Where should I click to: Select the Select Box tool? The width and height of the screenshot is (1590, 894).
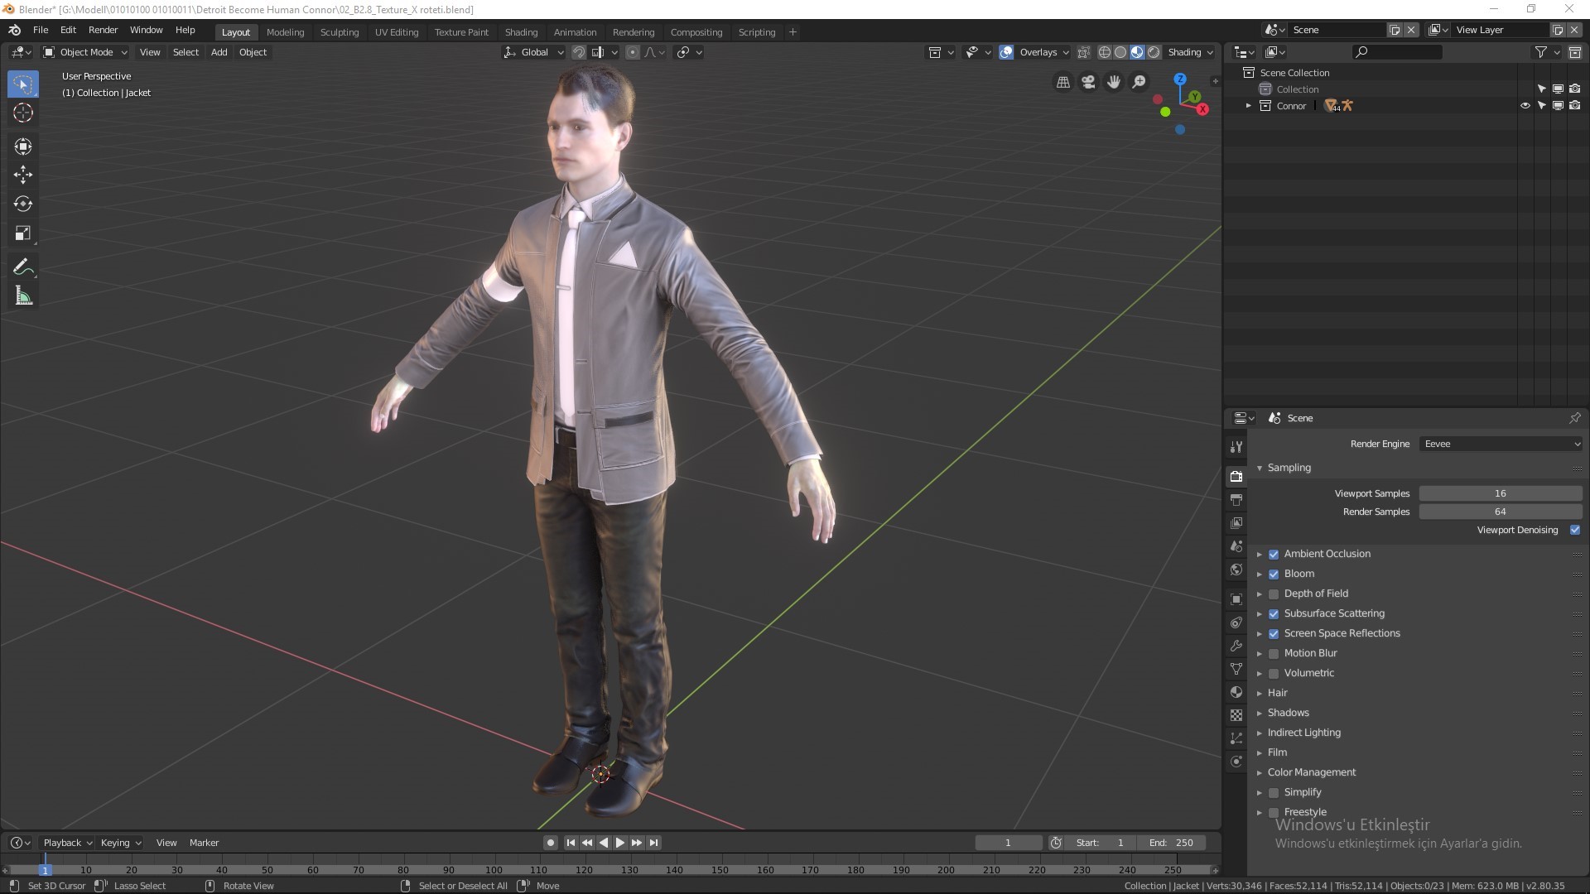[x=23, y=84]
